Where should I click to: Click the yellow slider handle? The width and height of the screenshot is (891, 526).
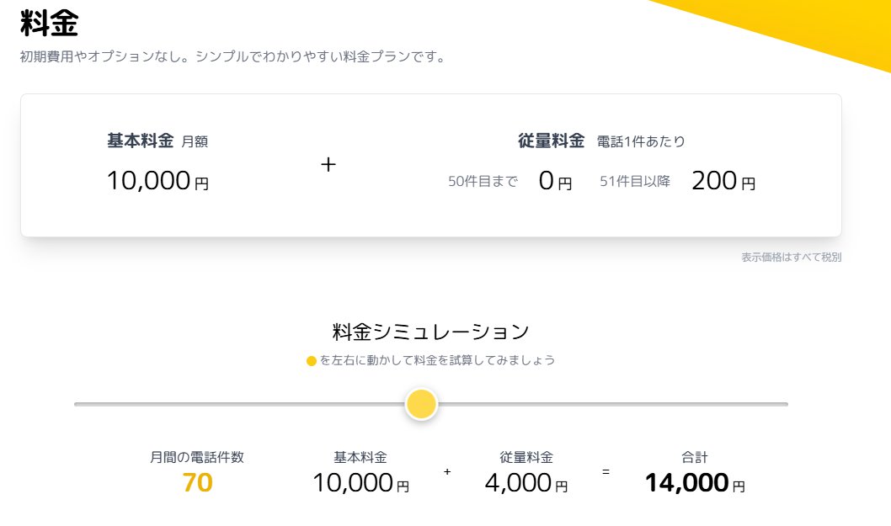421,404
